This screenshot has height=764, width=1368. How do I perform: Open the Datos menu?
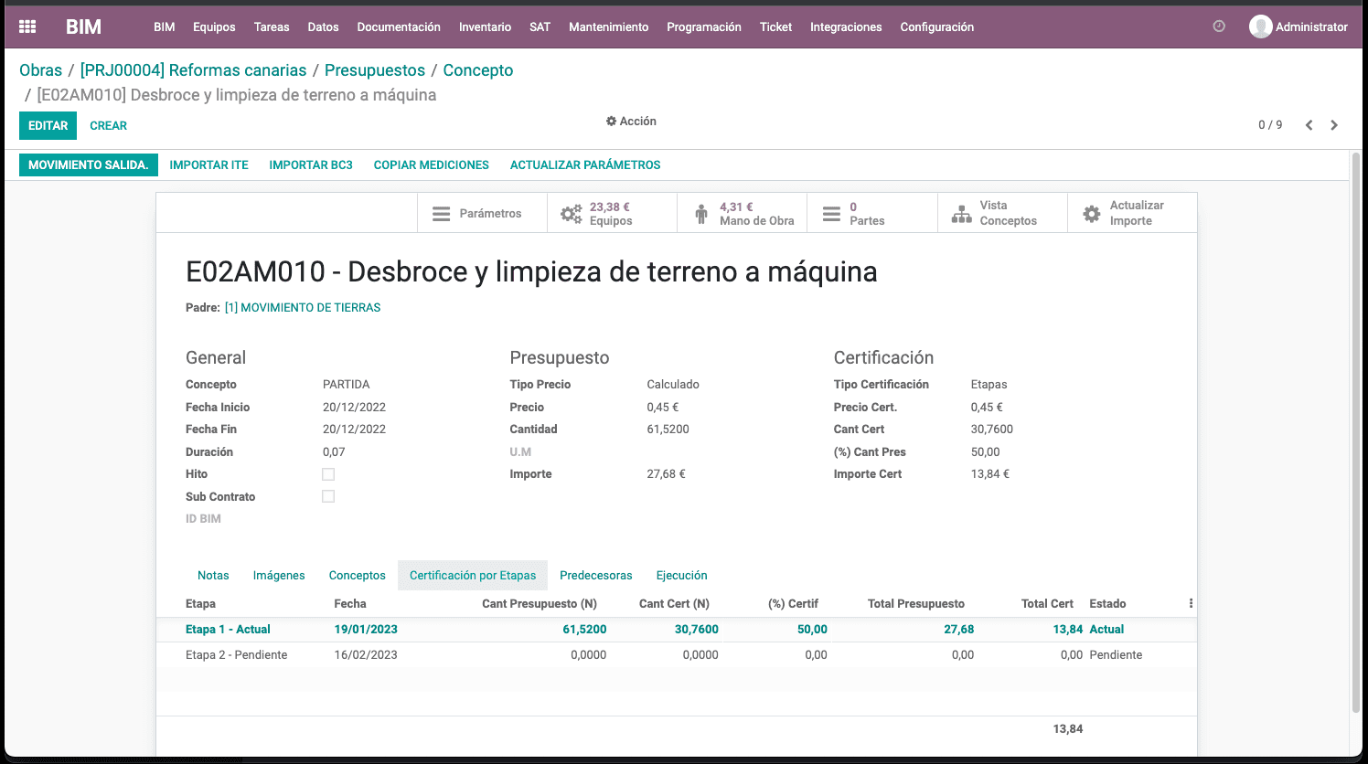click(323, 27)
